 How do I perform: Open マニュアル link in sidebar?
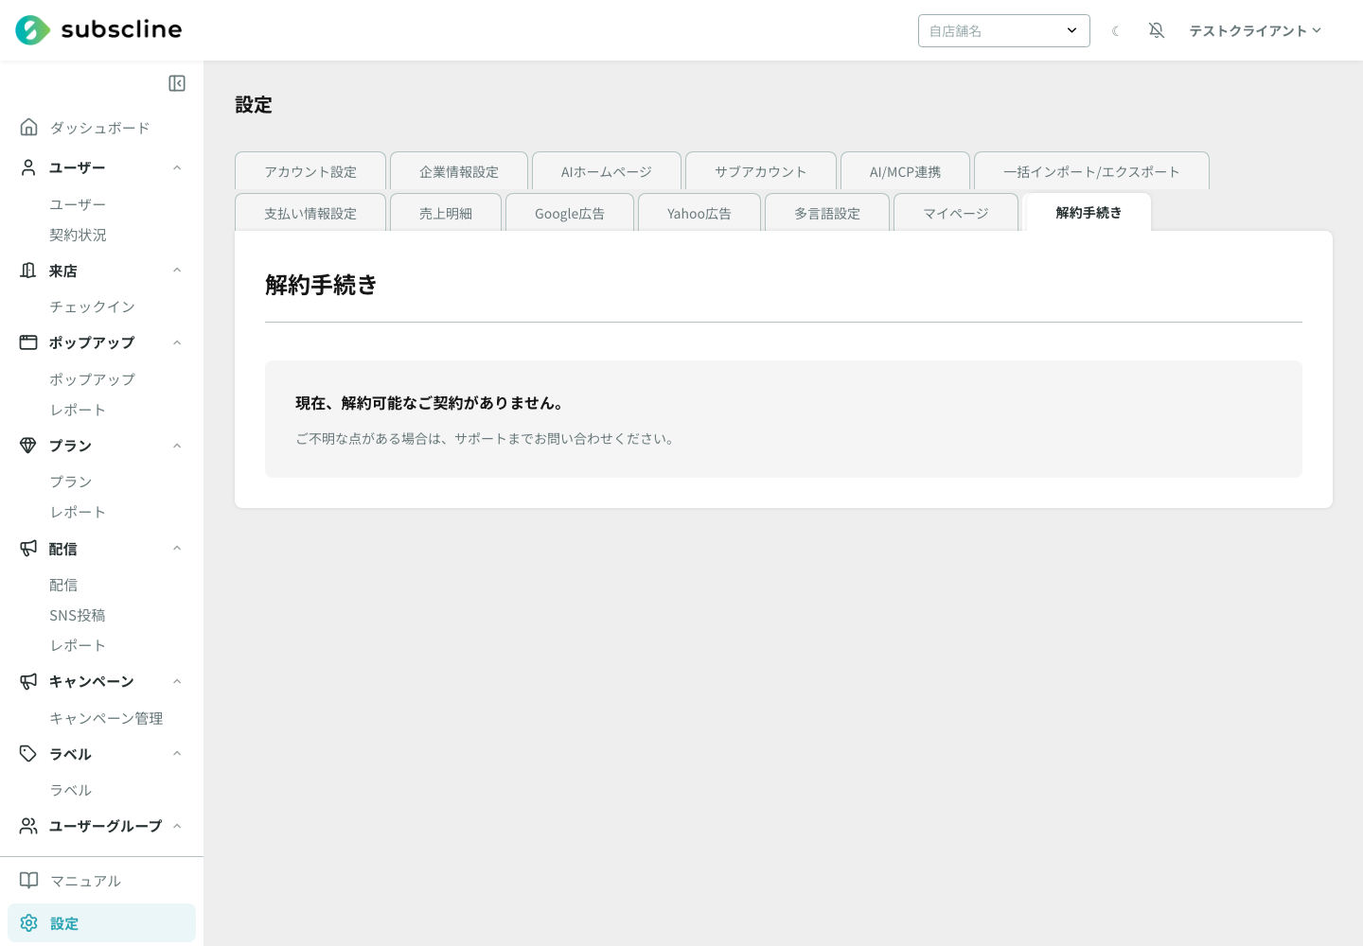point(85,881)
